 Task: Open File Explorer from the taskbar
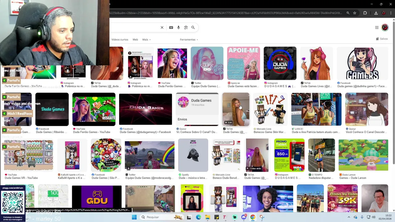coord(207,217)
